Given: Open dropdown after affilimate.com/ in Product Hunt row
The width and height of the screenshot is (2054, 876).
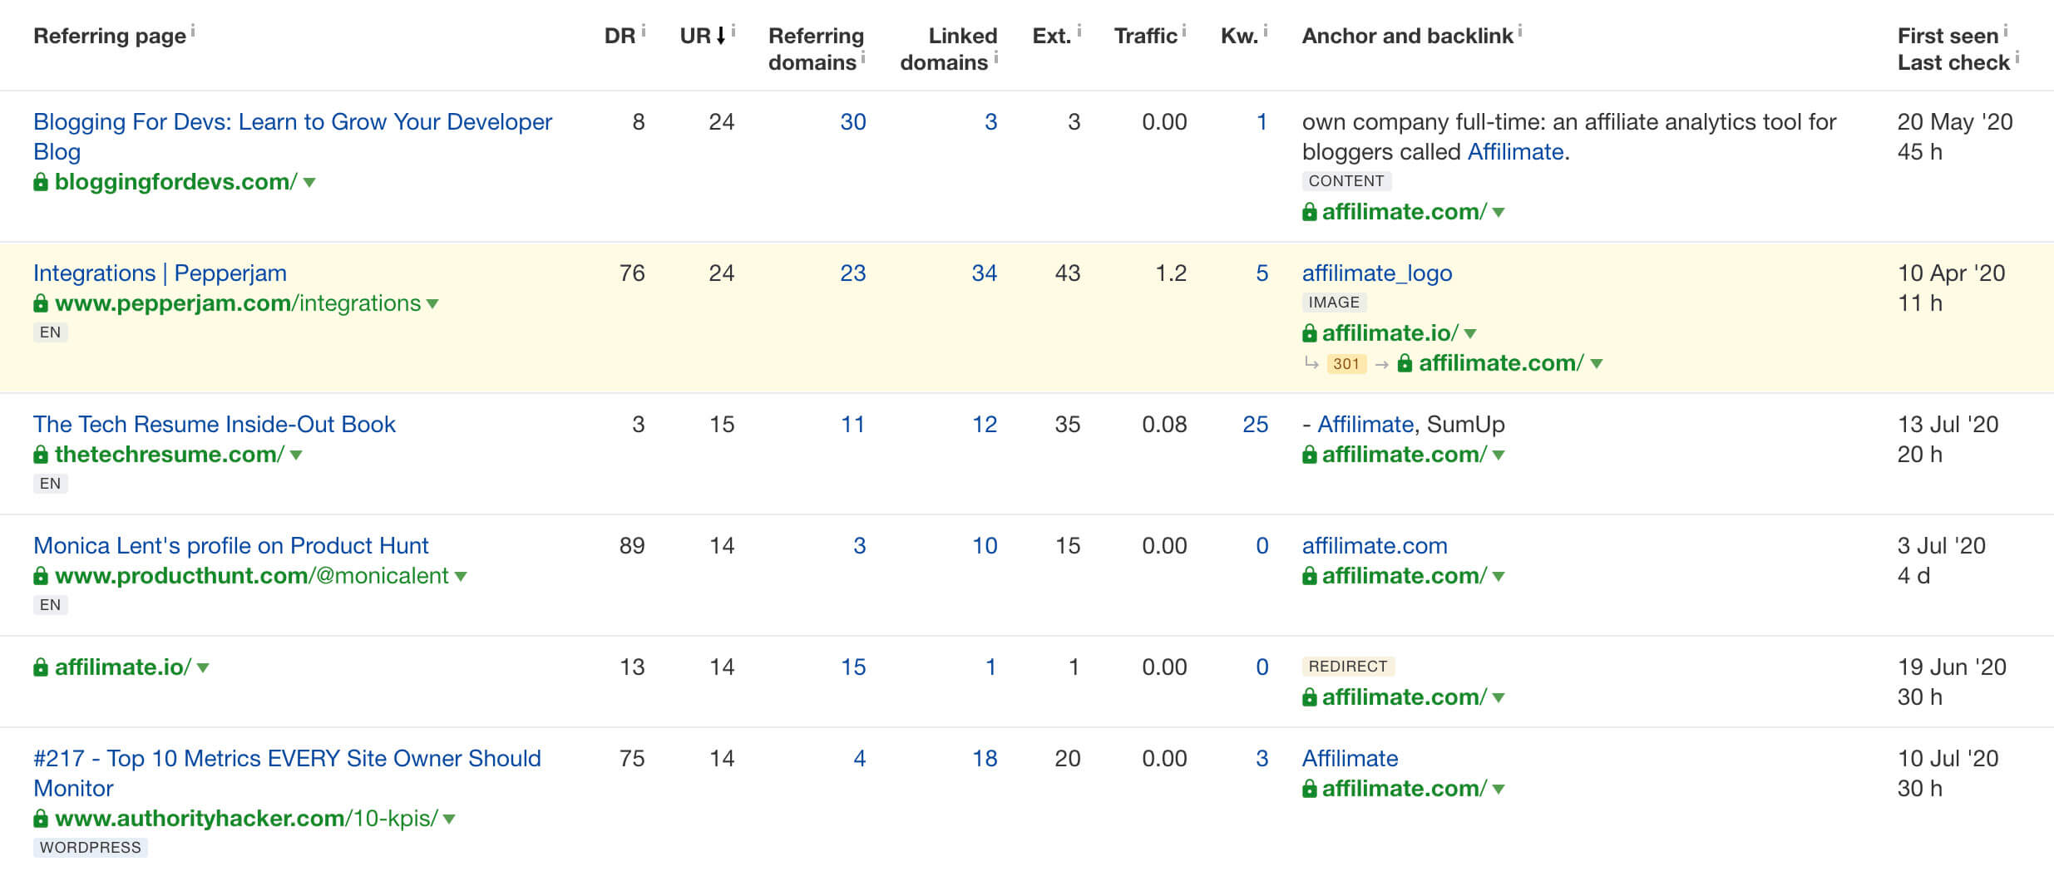Looking at the screenshot, I should [1499, 576].
